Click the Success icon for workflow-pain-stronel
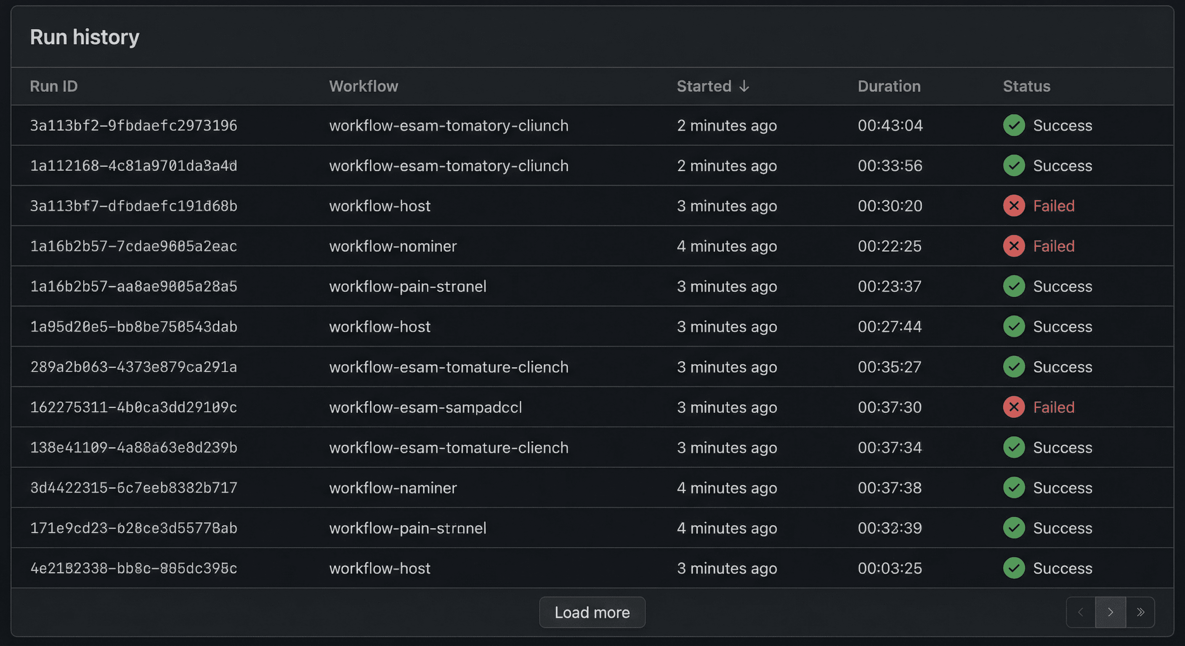This screenshot has width=1185, height=646. point(1014,286)
